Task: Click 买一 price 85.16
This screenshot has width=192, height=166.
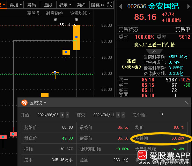Action: [x=148, y=80]
